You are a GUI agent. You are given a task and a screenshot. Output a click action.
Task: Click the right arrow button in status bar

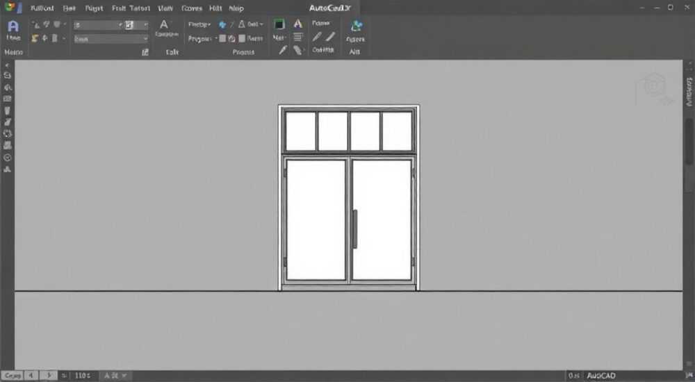click(49, 375)
